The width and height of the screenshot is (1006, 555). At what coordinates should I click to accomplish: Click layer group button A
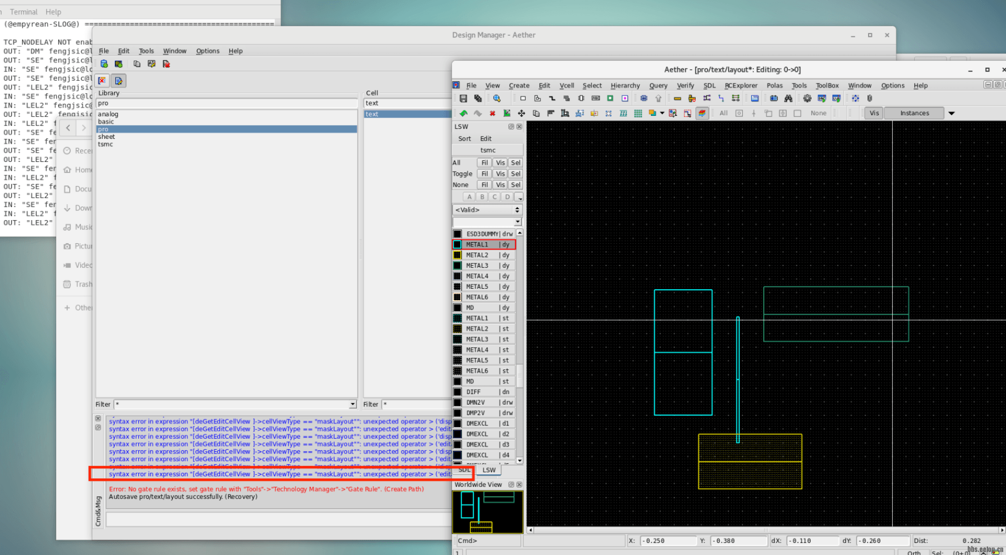tap(469, 197)
